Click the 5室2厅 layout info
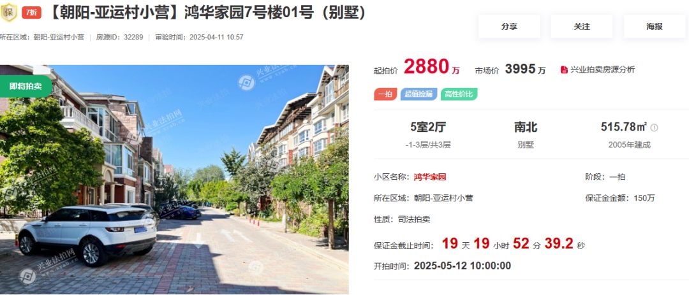The width and height of the screenshot is (689, 295). pyautogui.click(x=428, y=127)
